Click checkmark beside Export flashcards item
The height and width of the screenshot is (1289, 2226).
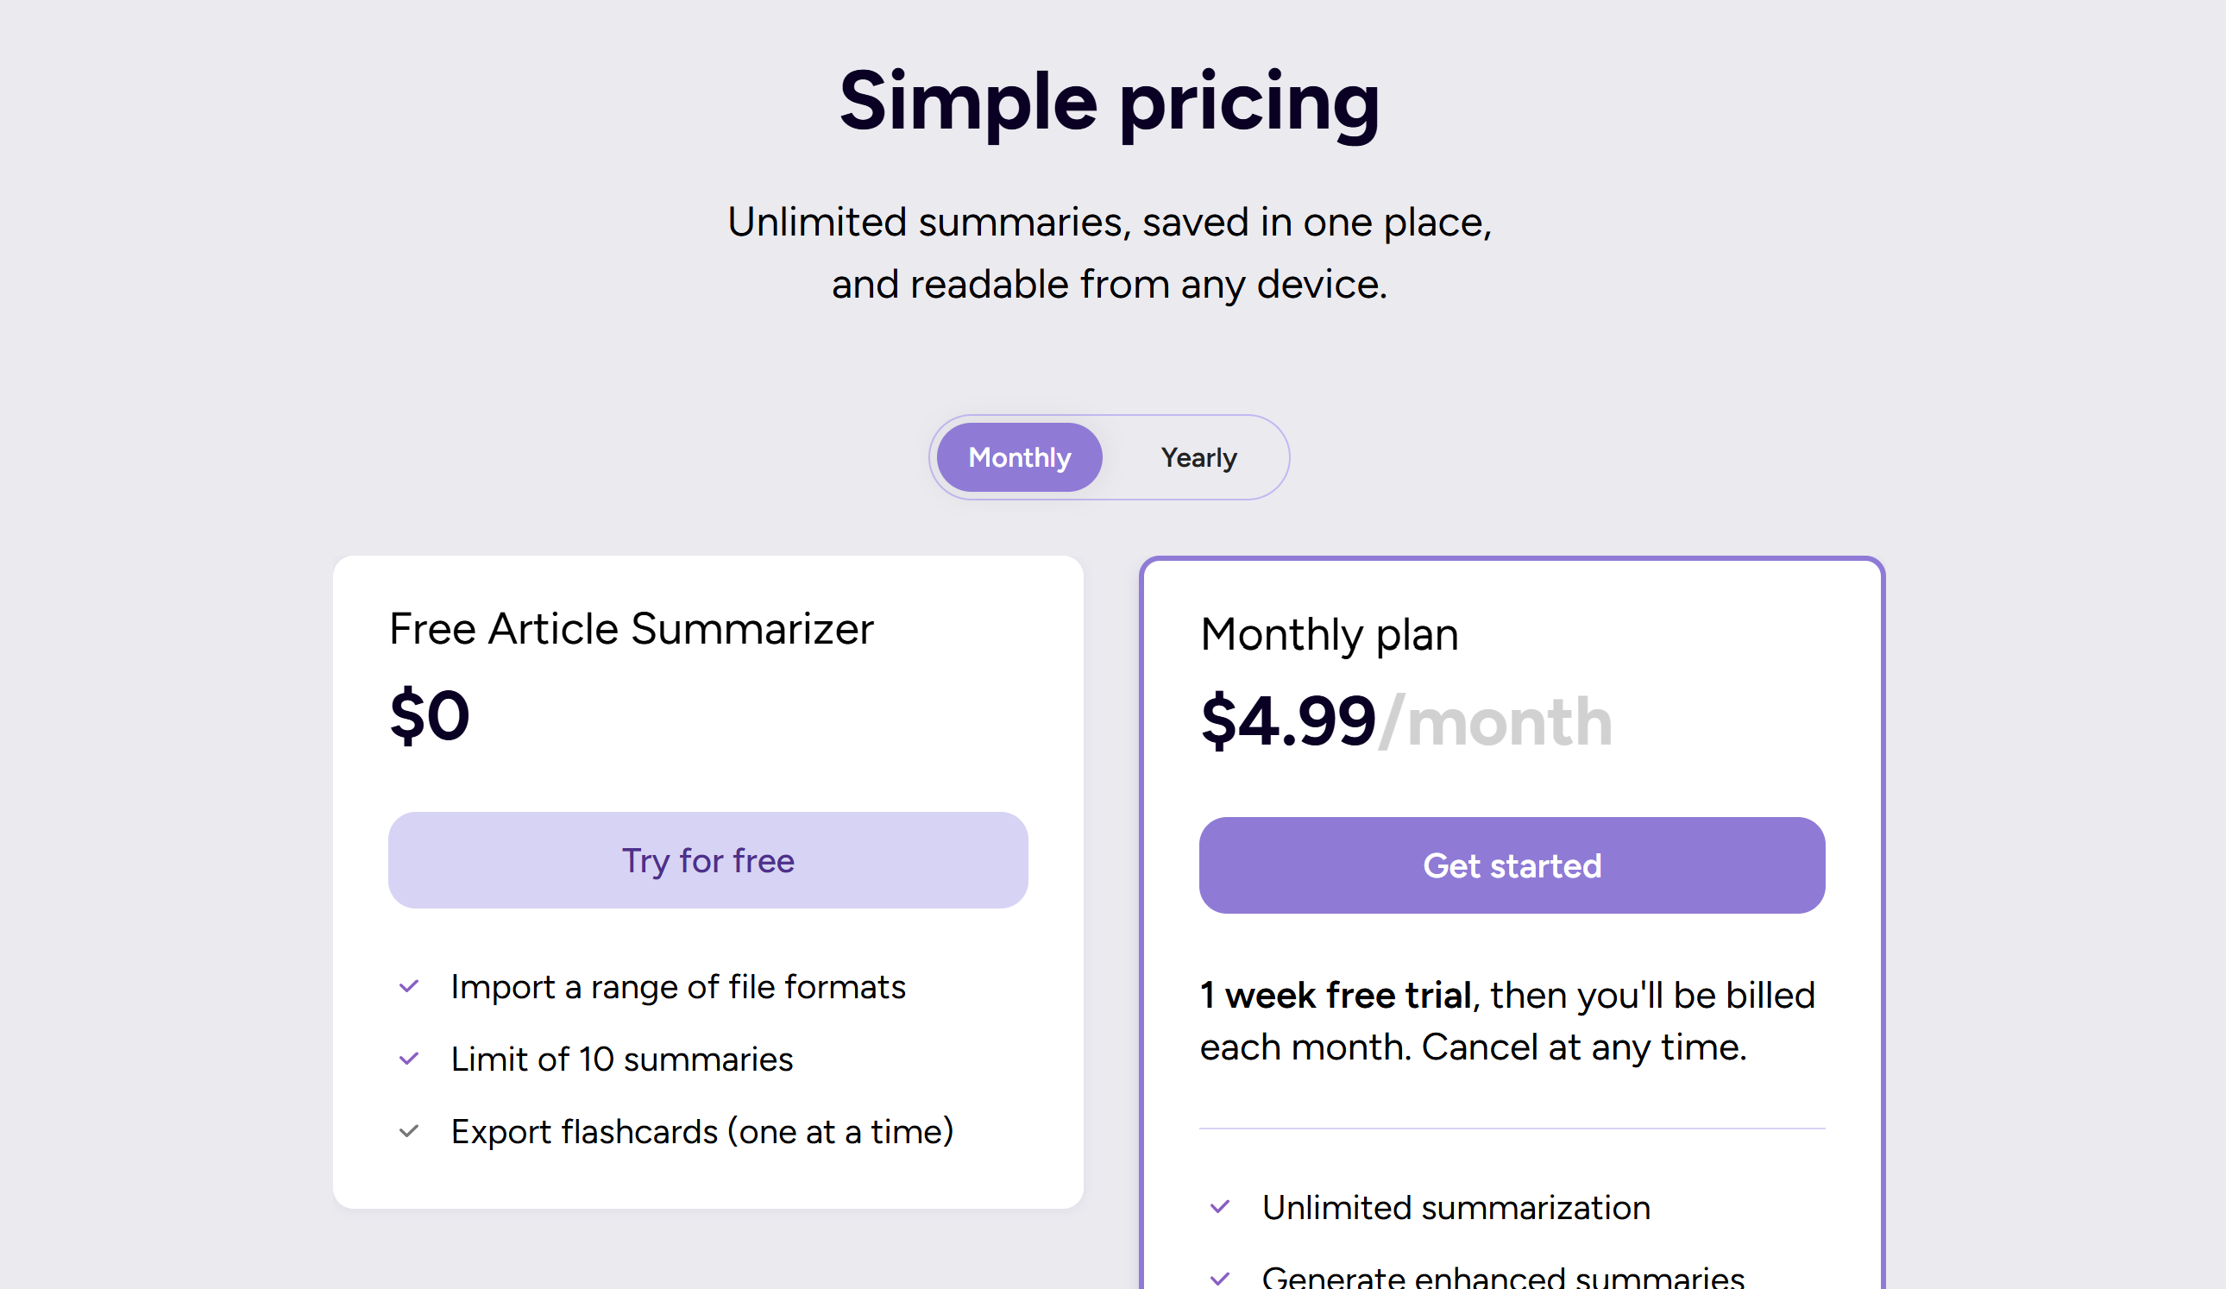pyautogui.click(x=408, y=1132)
